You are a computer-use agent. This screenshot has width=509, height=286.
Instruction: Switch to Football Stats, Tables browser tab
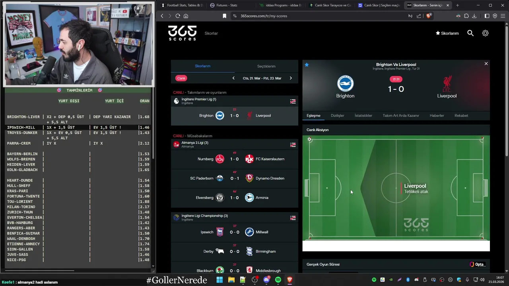click(182, 5)
